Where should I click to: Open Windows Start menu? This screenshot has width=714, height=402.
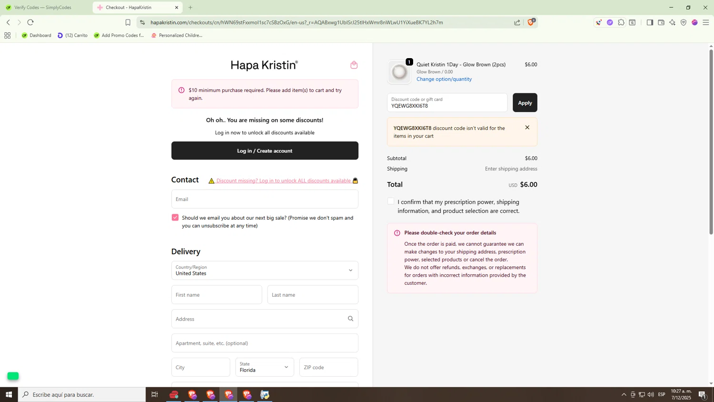click(9, 394)
